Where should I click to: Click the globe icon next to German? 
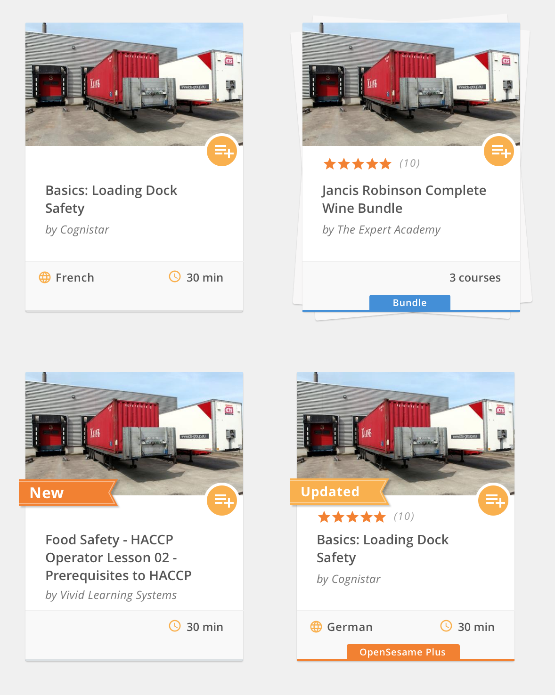pyautogui.click(x=316, y=627)
